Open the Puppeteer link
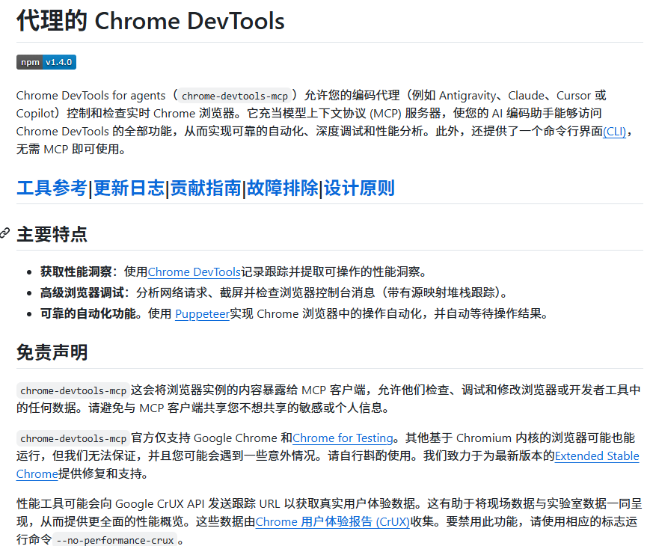The image size is (656, 546). (x=203, y=314)
